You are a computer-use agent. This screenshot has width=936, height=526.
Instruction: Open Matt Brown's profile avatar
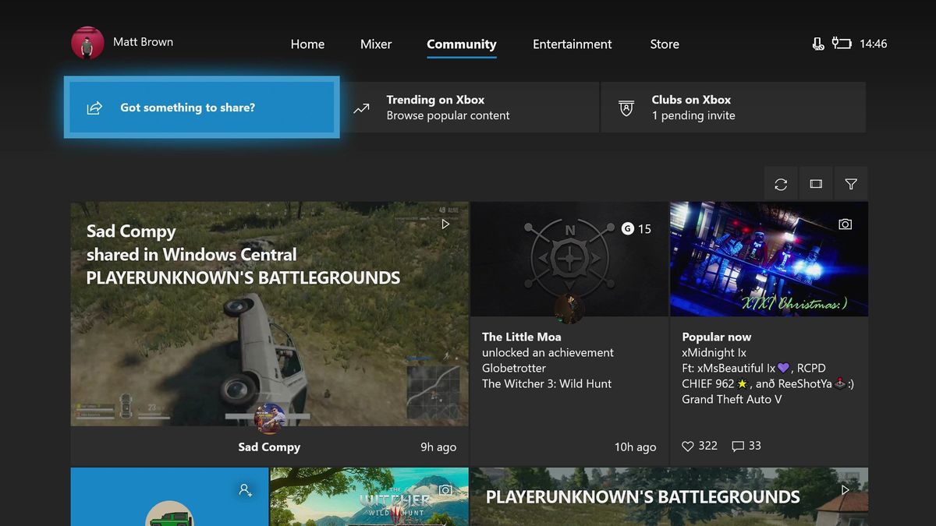point(87,43)
